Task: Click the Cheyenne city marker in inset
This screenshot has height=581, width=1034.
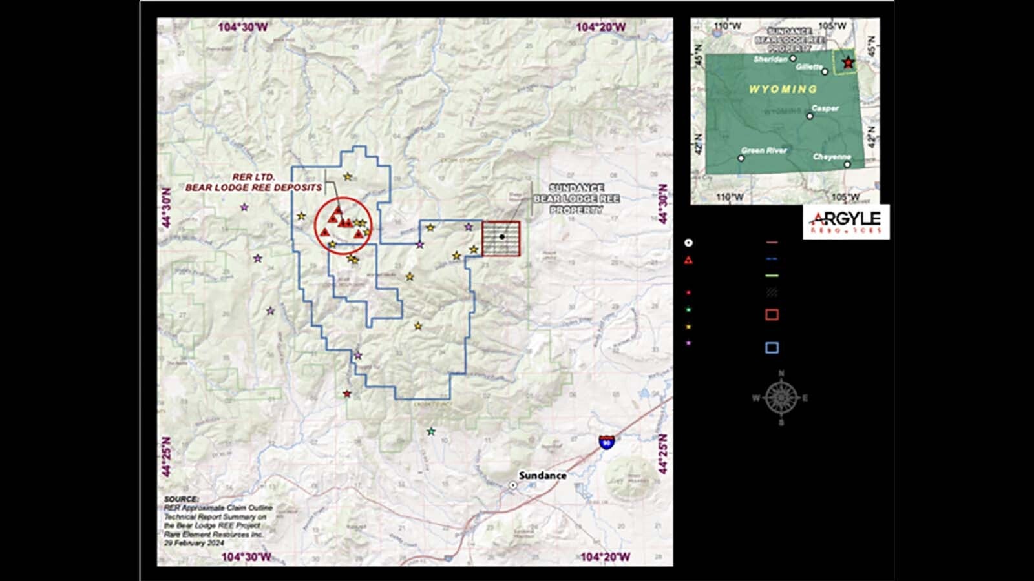Action: tap(847, 165)
